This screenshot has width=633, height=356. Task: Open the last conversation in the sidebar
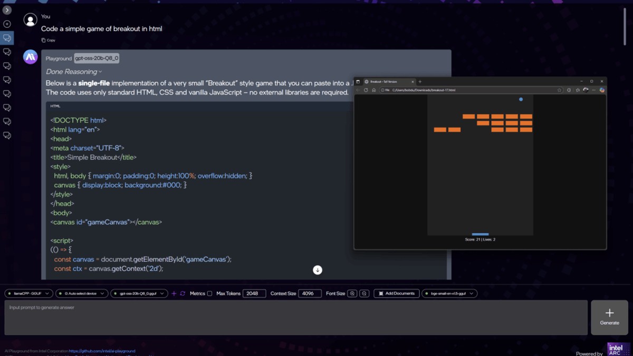click(x=7, y=135)
